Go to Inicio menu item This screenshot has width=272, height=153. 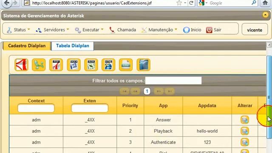192,30
